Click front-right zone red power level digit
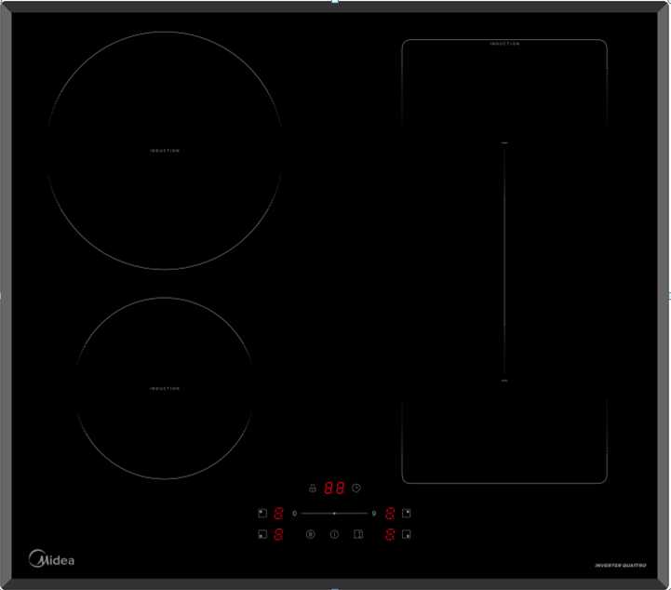 point(390,534)
